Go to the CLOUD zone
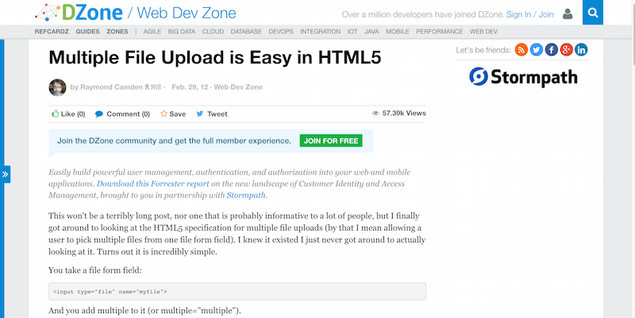Screen dimensions: 635x318 click(x=213, y=31)
